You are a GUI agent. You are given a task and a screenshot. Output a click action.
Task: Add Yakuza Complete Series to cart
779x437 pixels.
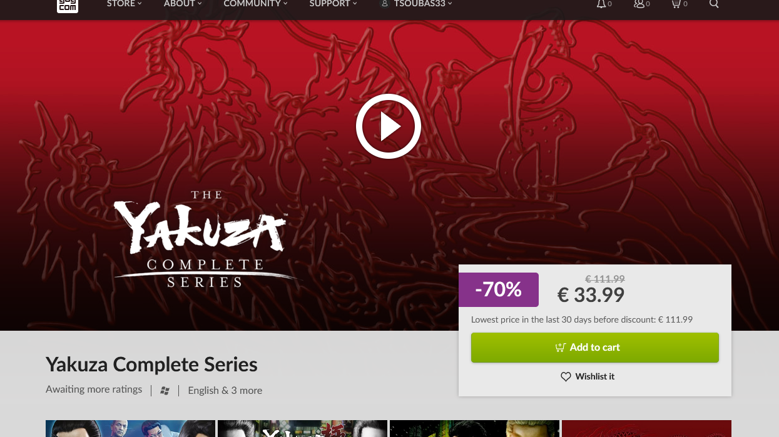594,348
